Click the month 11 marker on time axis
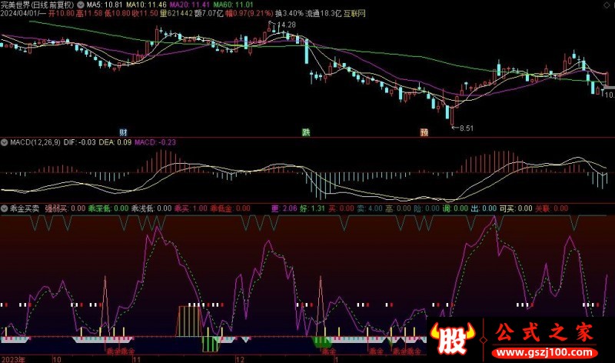Image resolution: width=615 pixels, height=363 pixels. [x=137, y=358]
